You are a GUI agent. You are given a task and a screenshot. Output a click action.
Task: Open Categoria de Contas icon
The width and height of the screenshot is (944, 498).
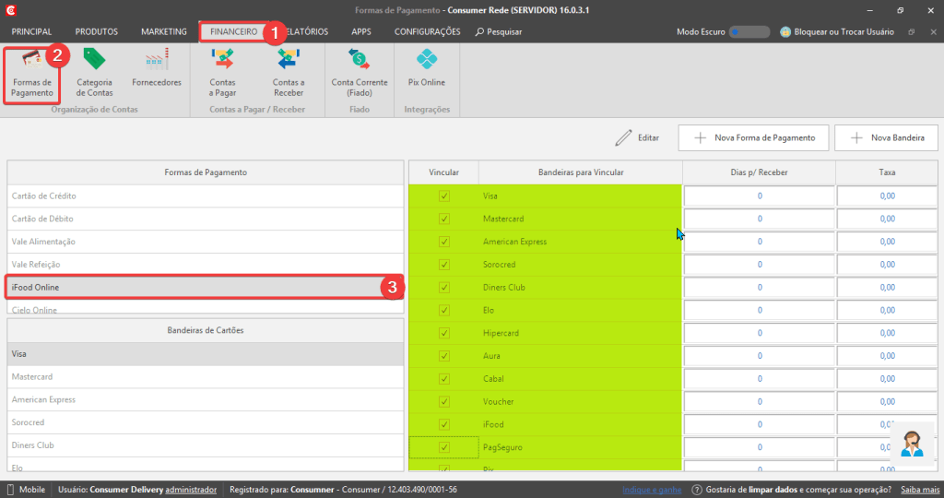pos(95,74)
